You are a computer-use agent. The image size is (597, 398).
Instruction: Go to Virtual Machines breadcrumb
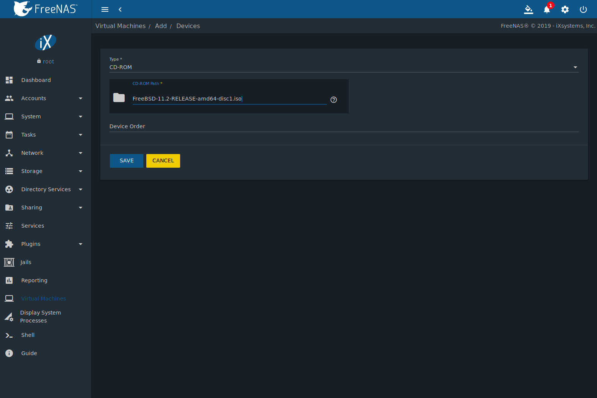pos(120,26)
